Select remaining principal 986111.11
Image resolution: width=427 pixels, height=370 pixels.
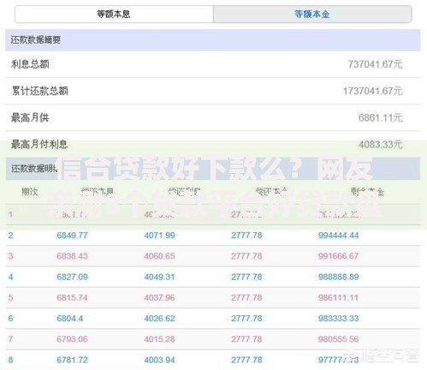(338, 297)
